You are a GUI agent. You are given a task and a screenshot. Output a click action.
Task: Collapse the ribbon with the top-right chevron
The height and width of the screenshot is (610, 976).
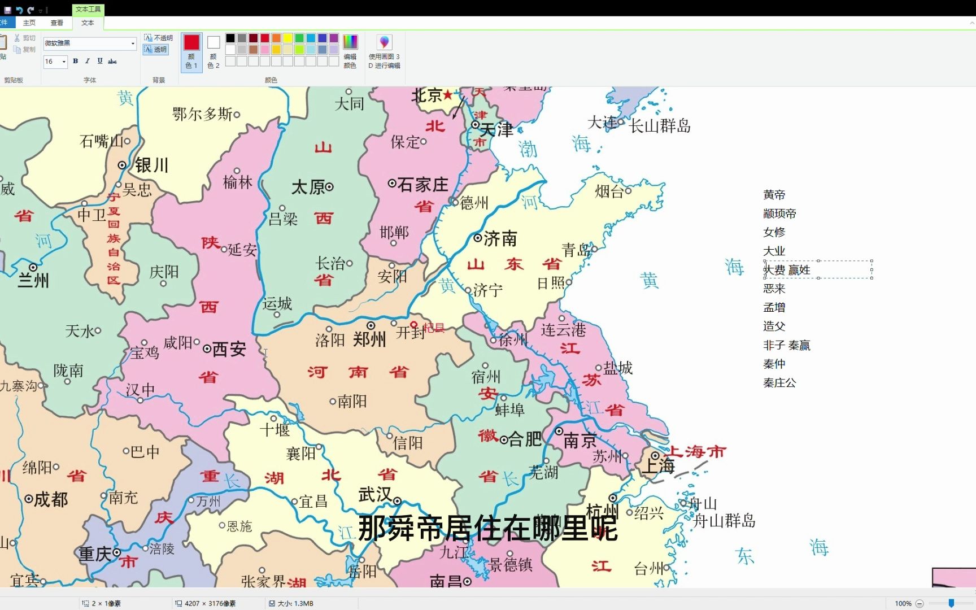(971, 23)
